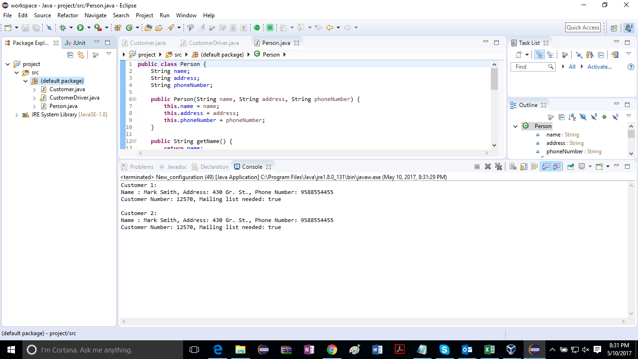Click the Quick Access button
The image size is (638, 359).
[x=582, y=27]
